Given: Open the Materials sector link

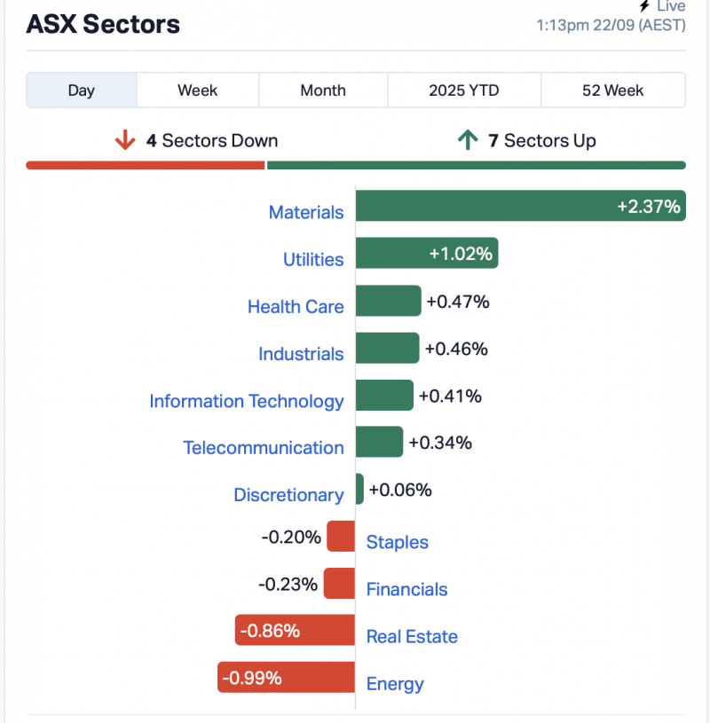Looking at the screenshot, I should (x=306, y=213).
